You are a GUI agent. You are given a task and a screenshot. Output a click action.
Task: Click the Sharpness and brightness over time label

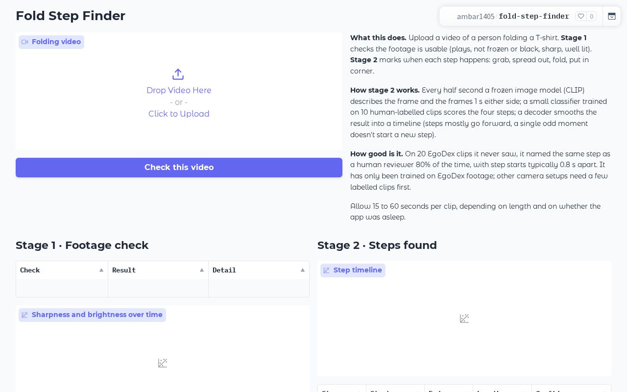click(92, 315)
